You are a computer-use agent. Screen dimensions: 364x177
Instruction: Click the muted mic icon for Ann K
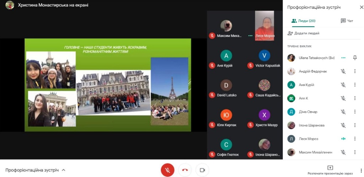(343, 98)
